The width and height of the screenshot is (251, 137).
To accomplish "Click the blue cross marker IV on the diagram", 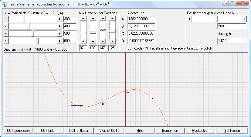I will click(150, 96).
